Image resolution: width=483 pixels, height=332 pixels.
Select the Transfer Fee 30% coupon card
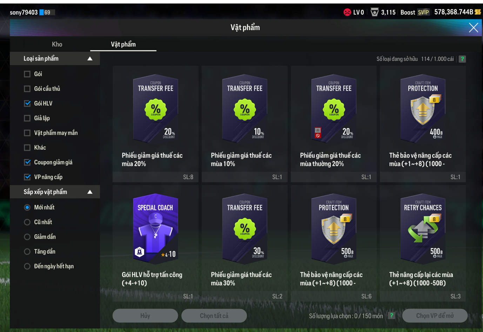pyautogui.click(x=245, y=243)
